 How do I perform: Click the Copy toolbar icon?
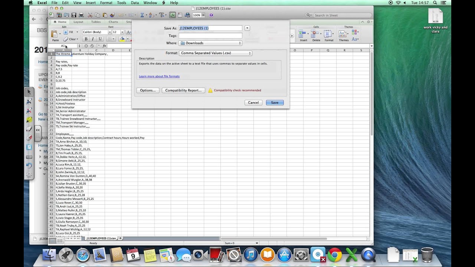[97, 15]
